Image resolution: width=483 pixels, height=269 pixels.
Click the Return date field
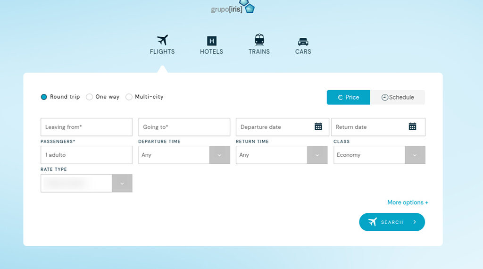coord(378,127)
